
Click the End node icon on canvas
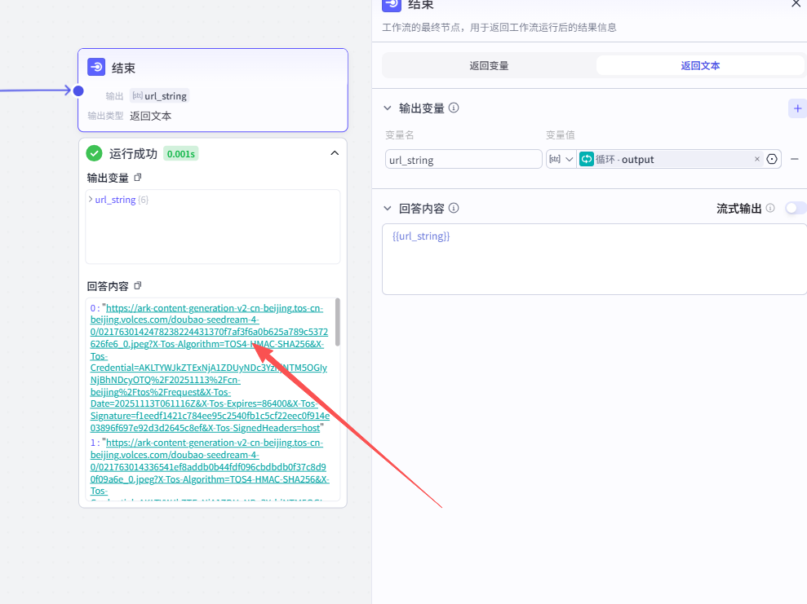[x=96, y=68]
